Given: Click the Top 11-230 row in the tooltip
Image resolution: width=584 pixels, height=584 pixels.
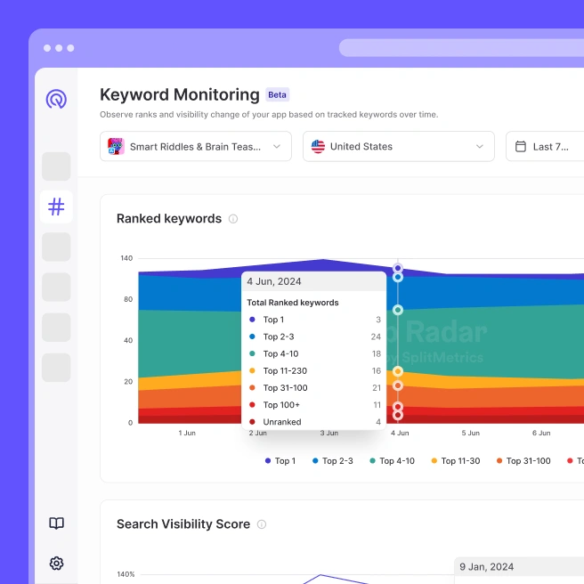Looking at the screenshot, I should pyautogui.click(x=313, y=371).
